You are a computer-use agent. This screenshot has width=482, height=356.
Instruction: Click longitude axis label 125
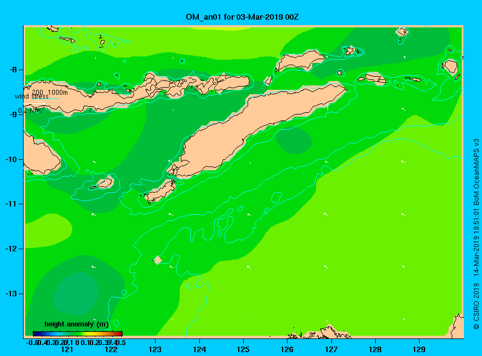243,349
